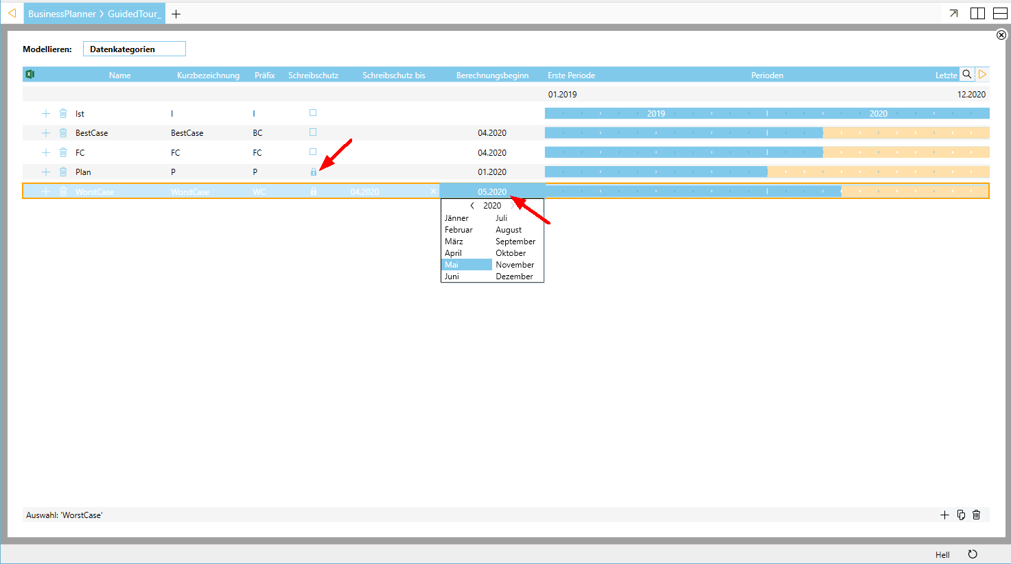Screen dimensions: 1011x564
Task: Toggle Schreibschutz checkbox for FC
Action: click(x=313, y=152)
